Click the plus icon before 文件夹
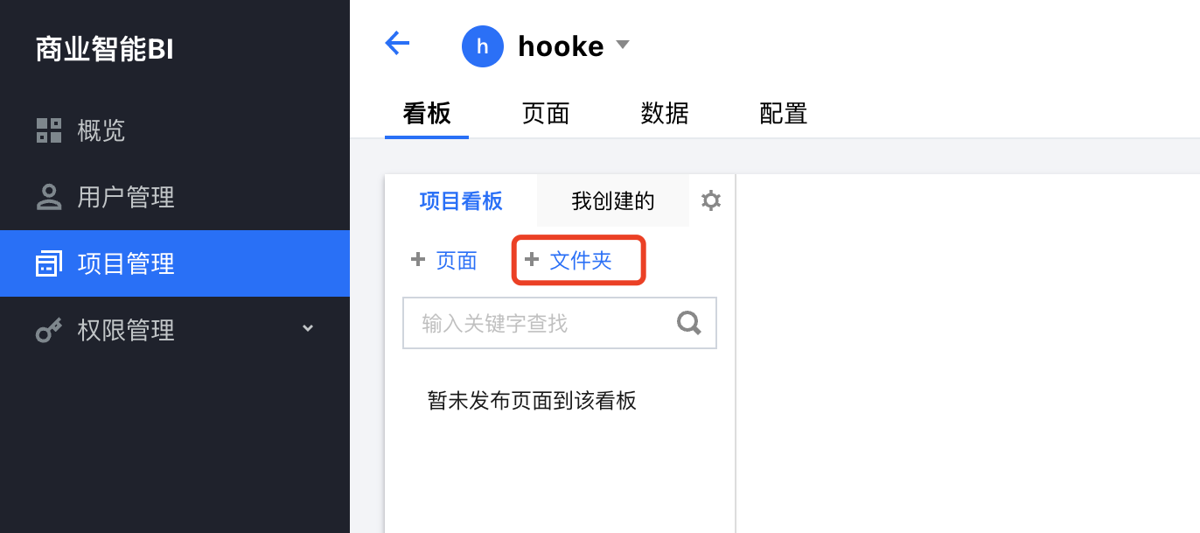This screenshot has height=533, width=1200. coord(531,259)
